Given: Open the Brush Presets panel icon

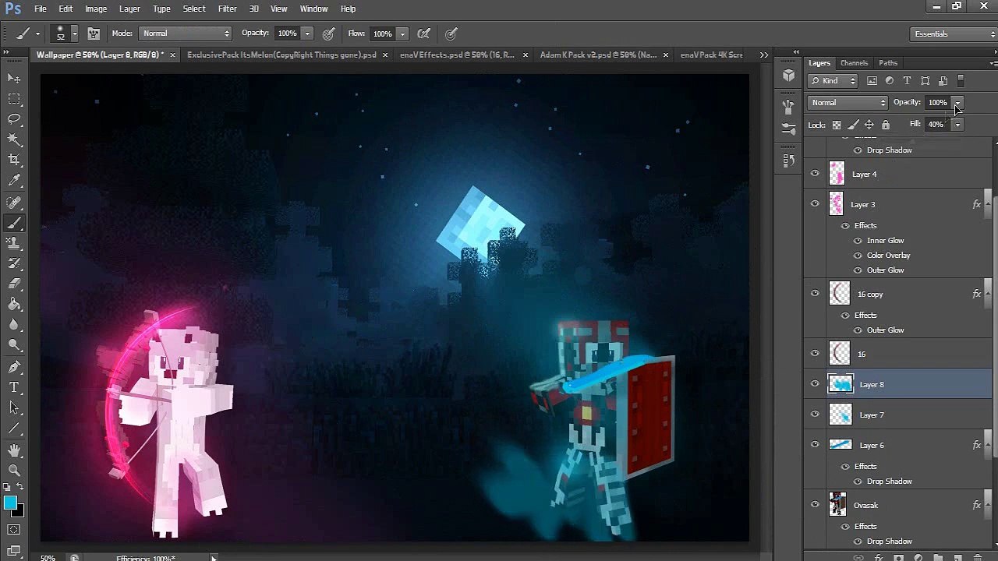Looking at the screenshot, I should 789,129.
